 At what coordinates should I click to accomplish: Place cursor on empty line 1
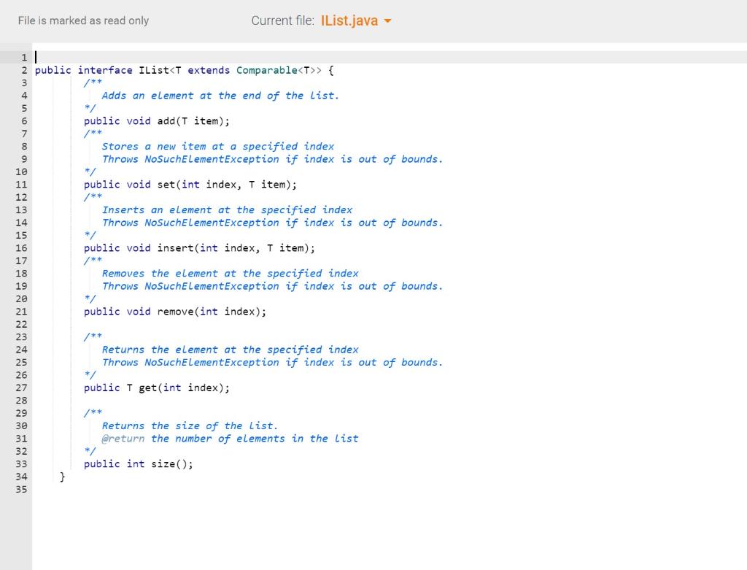tap(44, 57)
